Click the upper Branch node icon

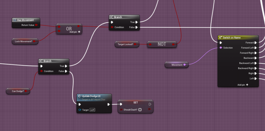tap(112, 17)
